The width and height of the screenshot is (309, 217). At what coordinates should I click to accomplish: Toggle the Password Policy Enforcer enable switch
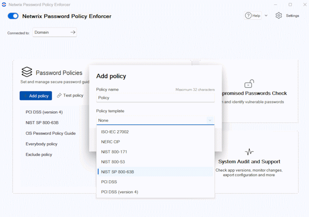[13, 16]
